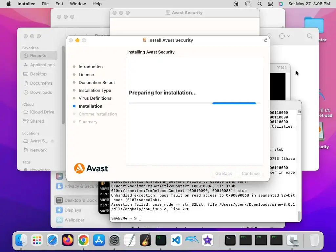Select Network in Finder sidebar

pyautogui.click(x=39, y=150)
